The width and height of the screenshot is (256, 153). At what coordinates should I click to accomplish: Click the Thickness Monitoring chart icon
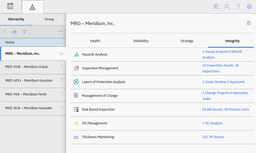point(76,137)
